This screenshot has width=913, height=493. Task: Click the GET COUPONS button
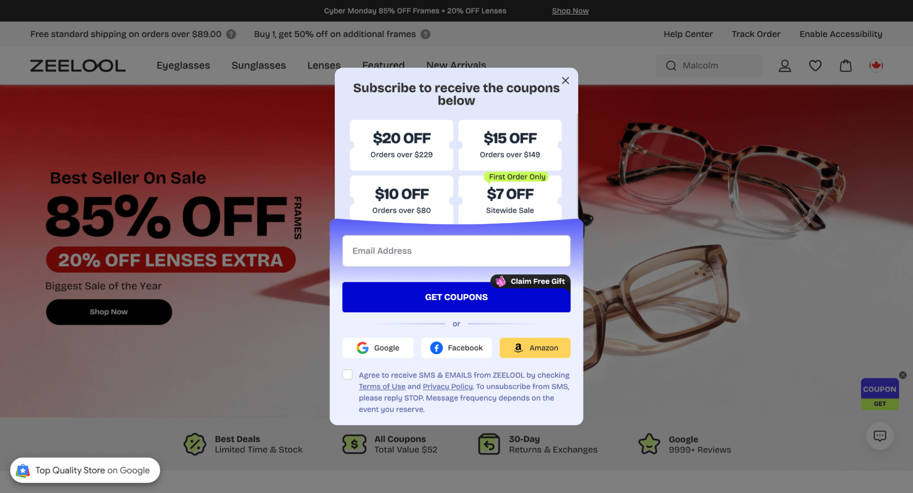[456, 297]
